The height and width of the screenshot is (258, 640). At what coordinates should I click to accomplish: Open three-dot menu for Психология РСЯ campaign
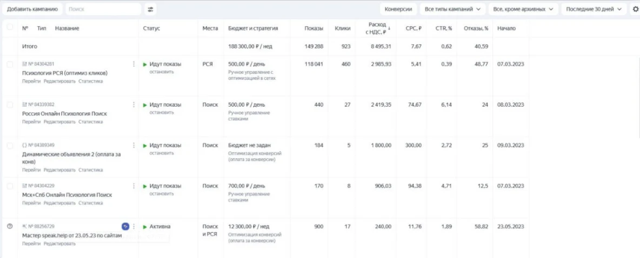click(x=134, y=64)
